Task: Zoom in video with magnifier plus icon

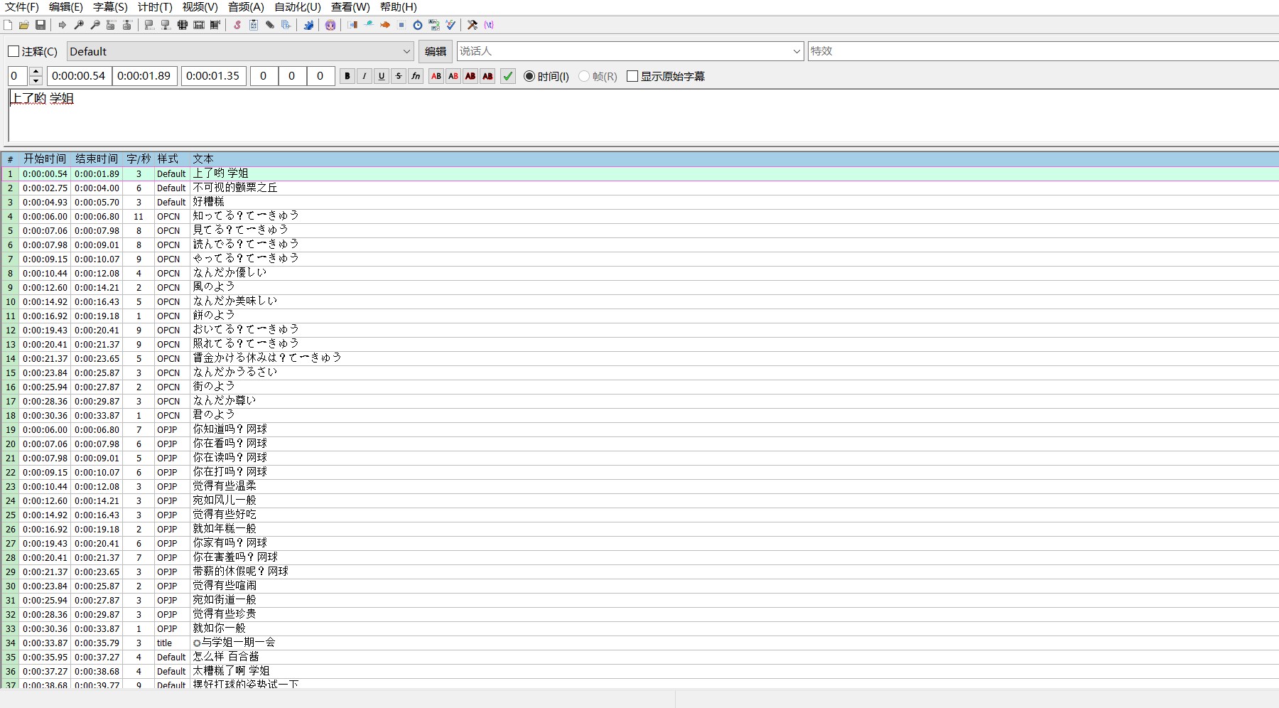Action: 79,25
